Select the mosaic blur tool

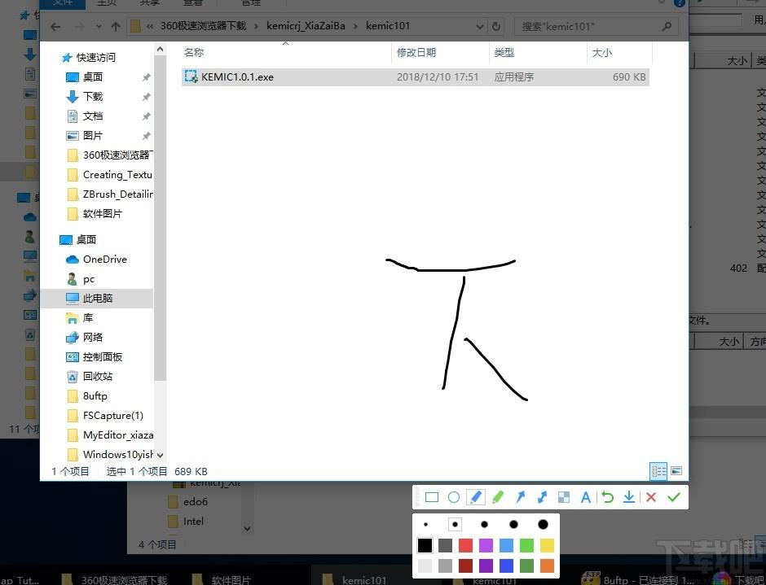[x=564, y=497]
